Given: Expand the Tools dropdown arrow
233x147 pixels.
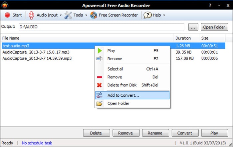Looking at the screenshot, I should coord(86,15).
